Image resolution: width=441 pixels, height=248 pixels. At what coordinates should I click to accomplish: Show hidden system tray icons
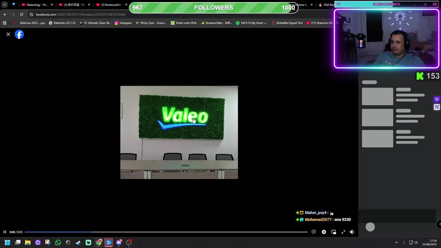(x=396, y=242)
